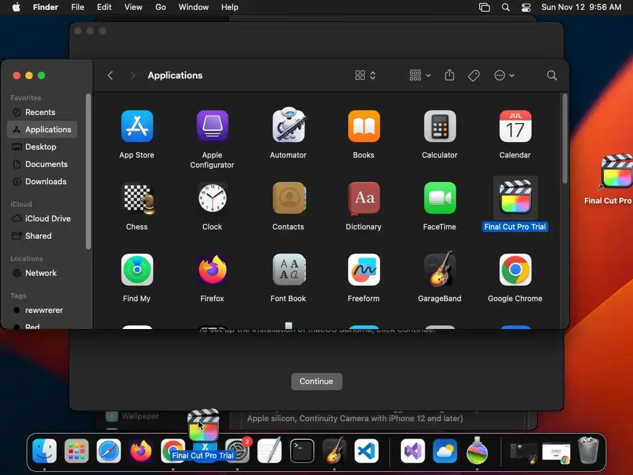
Task: Open Shared in the Finder sidebar
Action: pos(42,236)
